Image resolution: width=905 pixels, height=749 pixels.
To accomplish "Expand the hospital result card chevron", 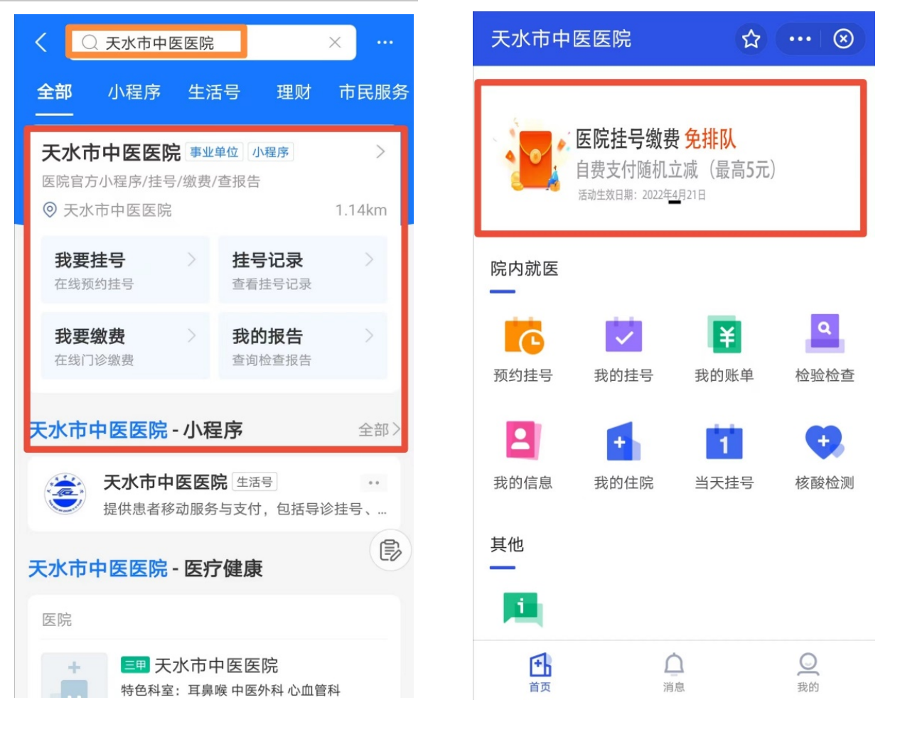I will click(380, 151).
